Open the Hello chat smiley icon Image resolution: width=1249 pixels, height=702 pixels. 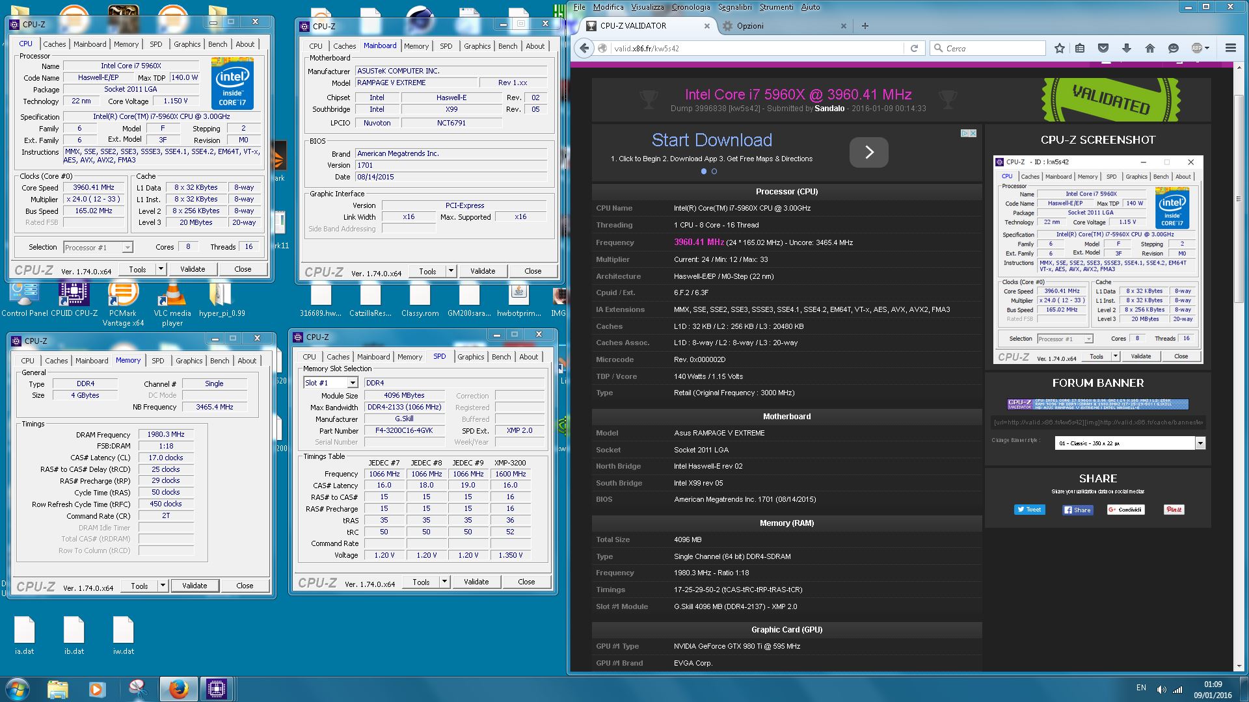pos(1174,48)
